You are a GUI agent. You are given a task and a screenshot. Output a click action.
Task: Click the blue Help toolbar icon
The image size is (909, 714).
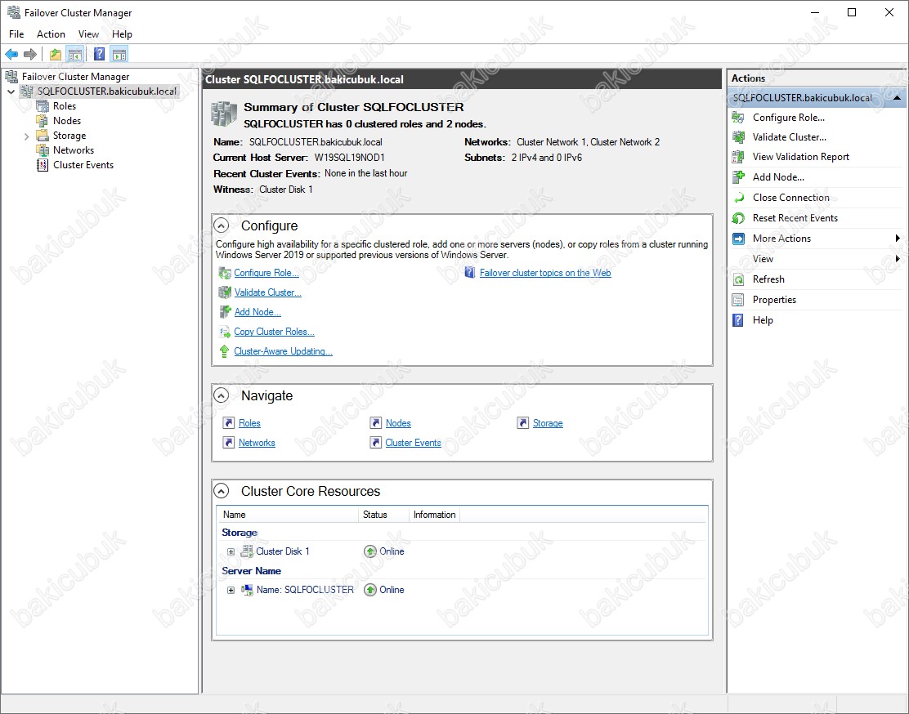click(x=99, y=55)
